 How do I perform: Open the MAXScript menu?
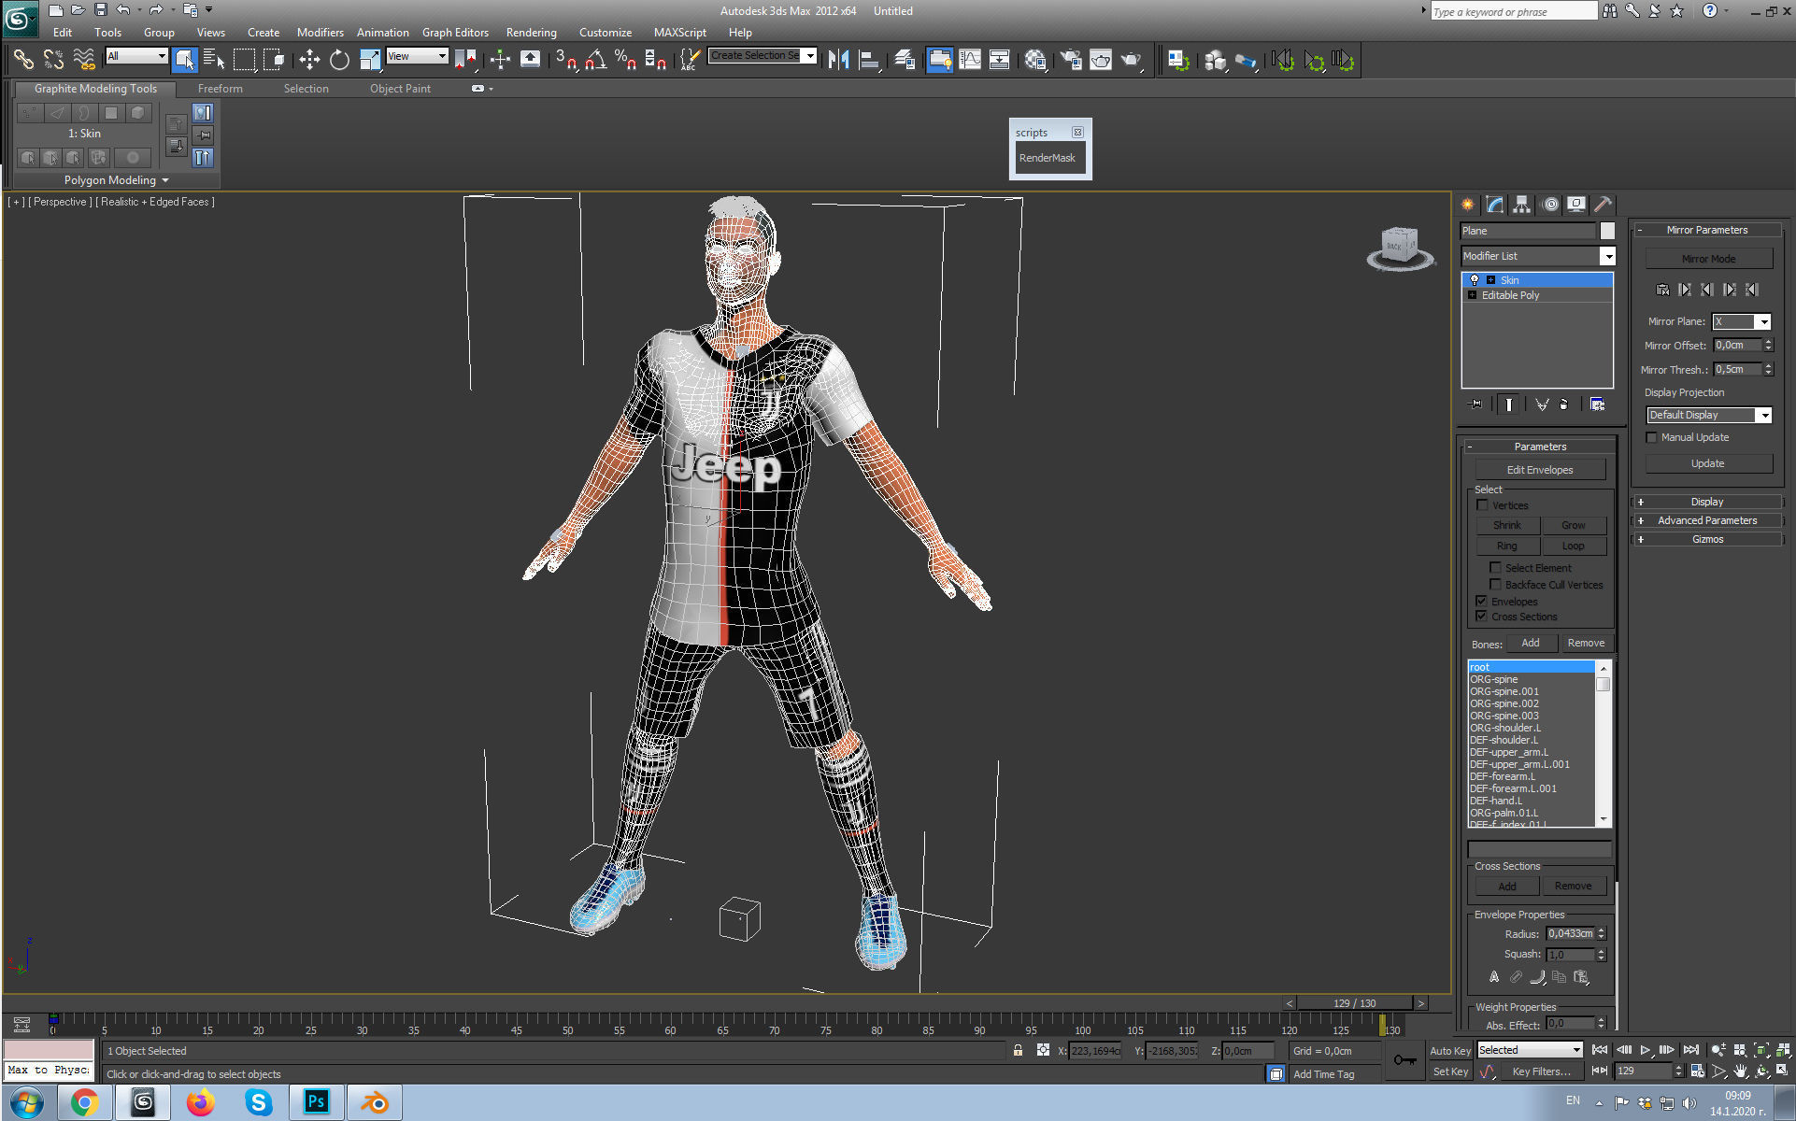point(679,32)
